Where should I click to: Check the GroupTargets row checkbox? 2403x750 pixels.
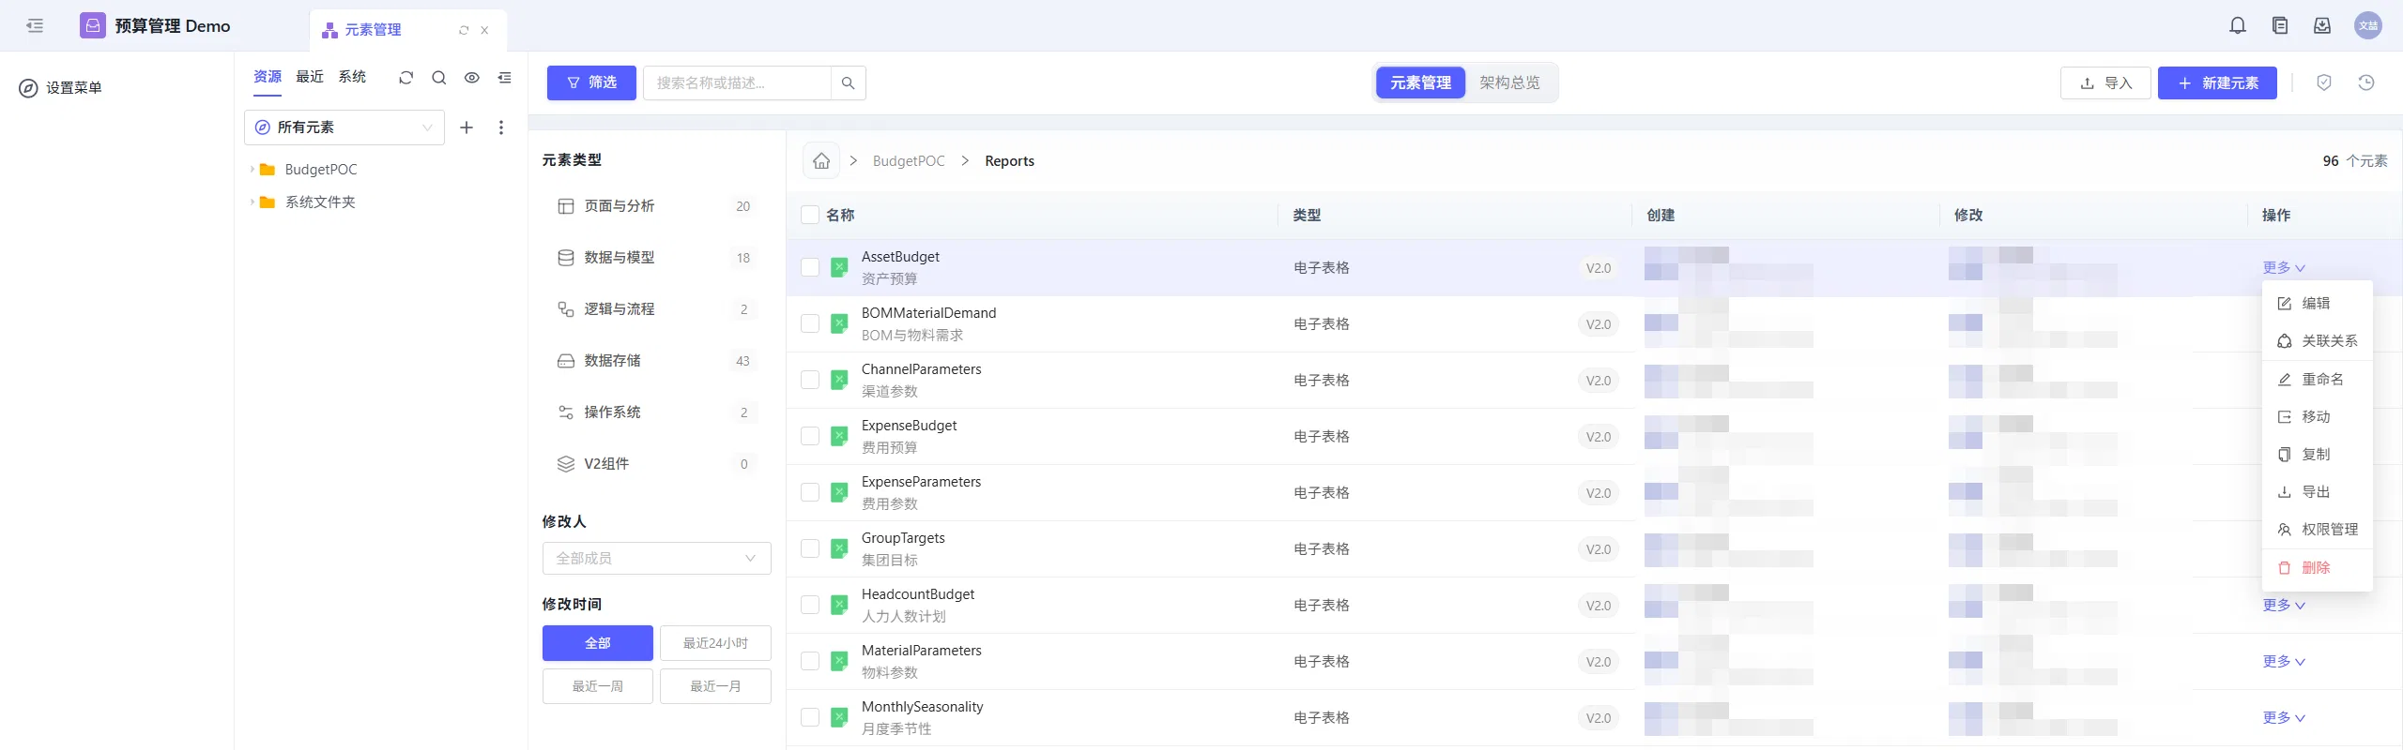pyautogui.click(x=810, y=549)
